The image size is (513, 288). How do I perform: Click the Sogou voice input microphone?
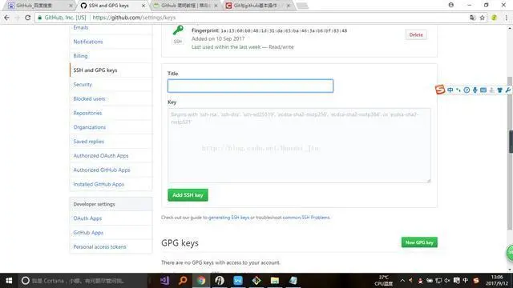475,90
